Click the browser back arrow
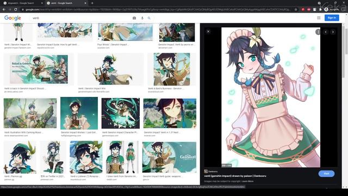This screenshot has height=196, width=348. coord(4,10)
